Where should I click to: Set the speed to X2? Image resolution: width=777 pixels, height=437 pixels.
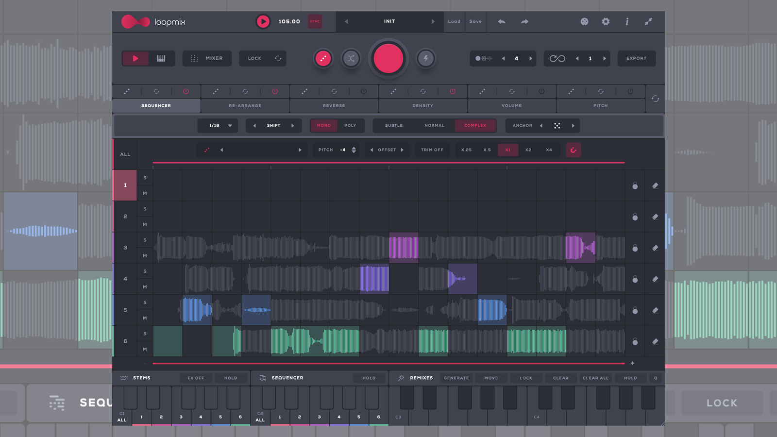(x=528, y=150)
